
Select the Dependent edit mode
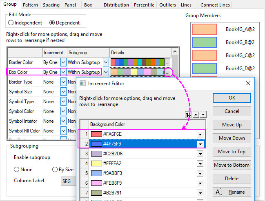(52, 23)
